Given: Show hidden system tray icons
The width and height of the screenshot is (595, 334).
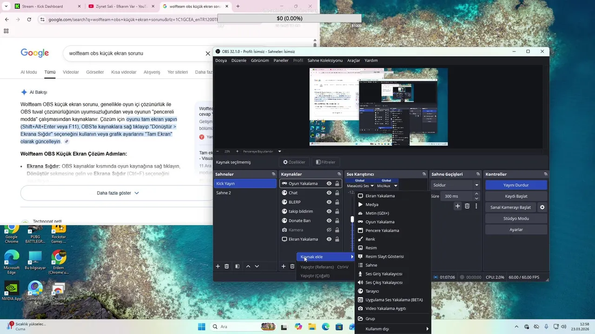Looking at the screenshot, I should coord(516,327).
